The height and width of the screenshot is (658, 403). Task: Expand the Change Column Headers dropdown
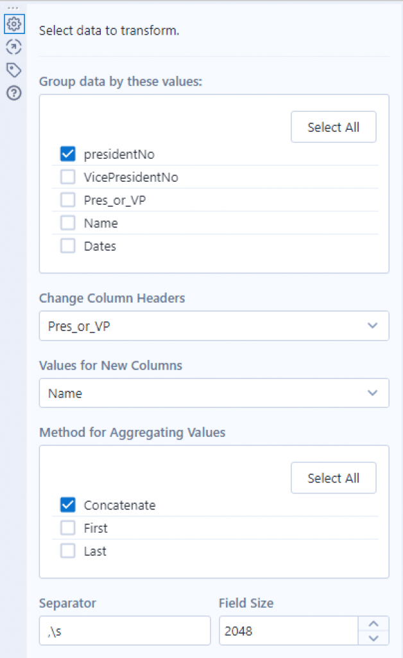pyautogui.click(x=214, y=326)
